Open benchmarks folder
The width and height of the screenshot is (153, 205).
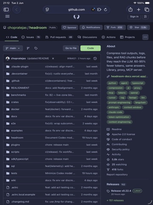pos(18,95)
